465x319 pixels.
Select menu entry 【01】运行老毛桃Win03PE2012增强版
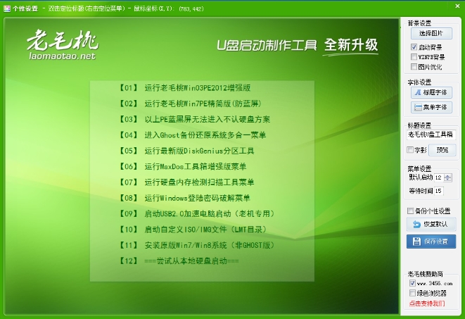pos(184,88)
